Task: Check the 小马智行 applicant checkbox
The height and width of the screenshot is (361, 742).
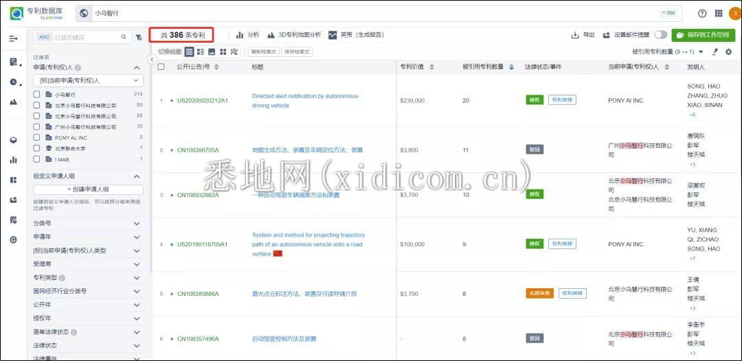Action: click(36, 94)
